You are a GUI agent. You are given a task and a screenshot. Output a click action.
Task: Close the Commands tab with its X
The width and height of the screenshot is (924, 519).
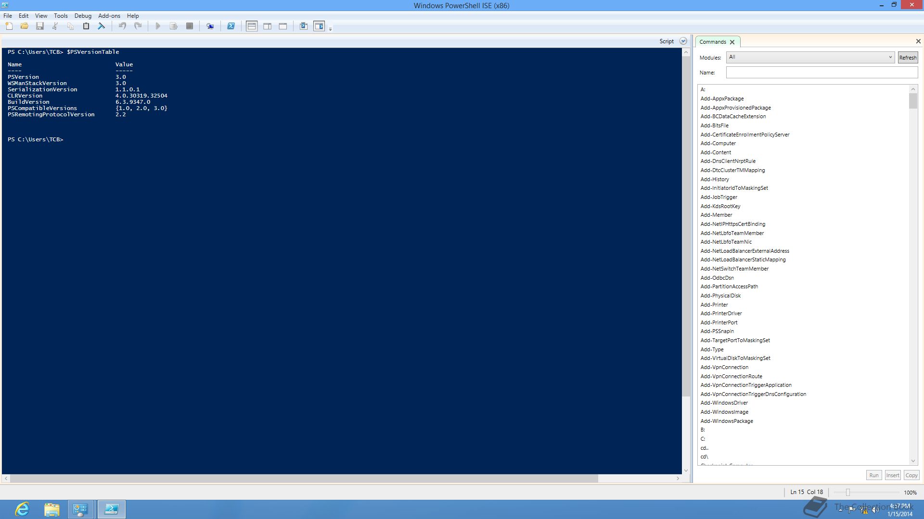(x=732, y=42)
